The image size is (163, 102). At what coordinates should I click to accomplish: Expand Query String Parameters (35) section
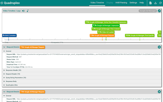tap(82, 78)
